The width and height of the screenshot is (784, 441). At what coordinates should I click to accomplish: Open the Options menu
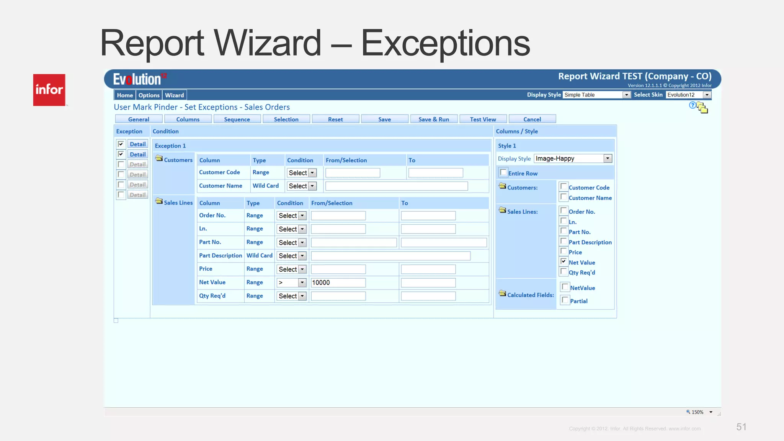click(149, 95)
